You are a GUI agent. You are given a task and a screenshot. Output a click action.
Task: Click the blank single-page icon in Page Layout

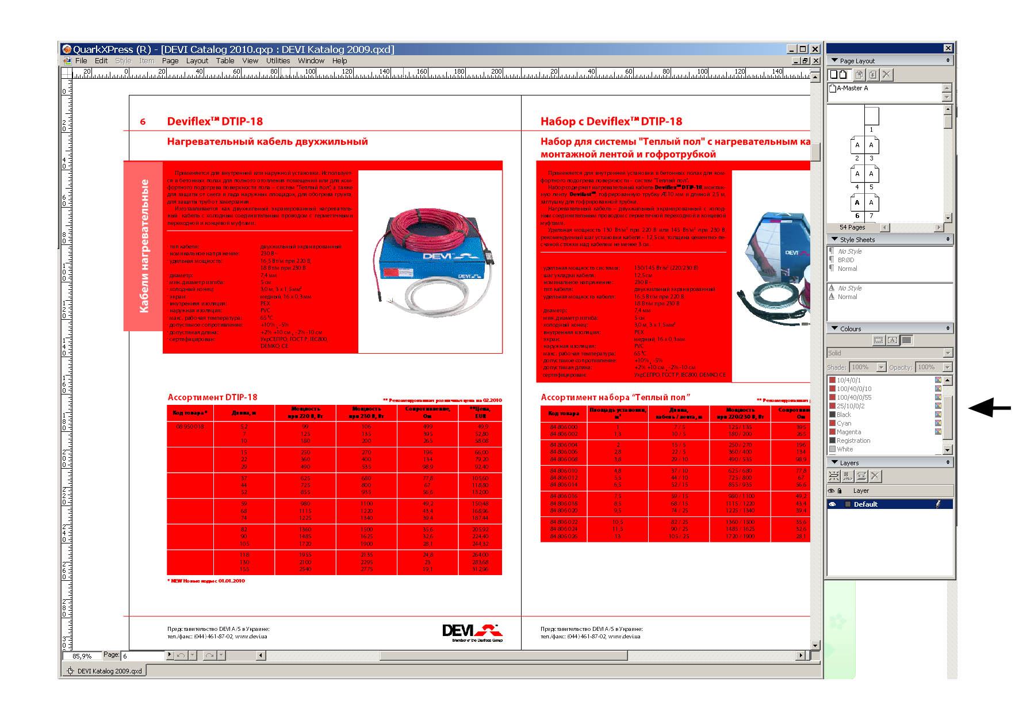833,74
